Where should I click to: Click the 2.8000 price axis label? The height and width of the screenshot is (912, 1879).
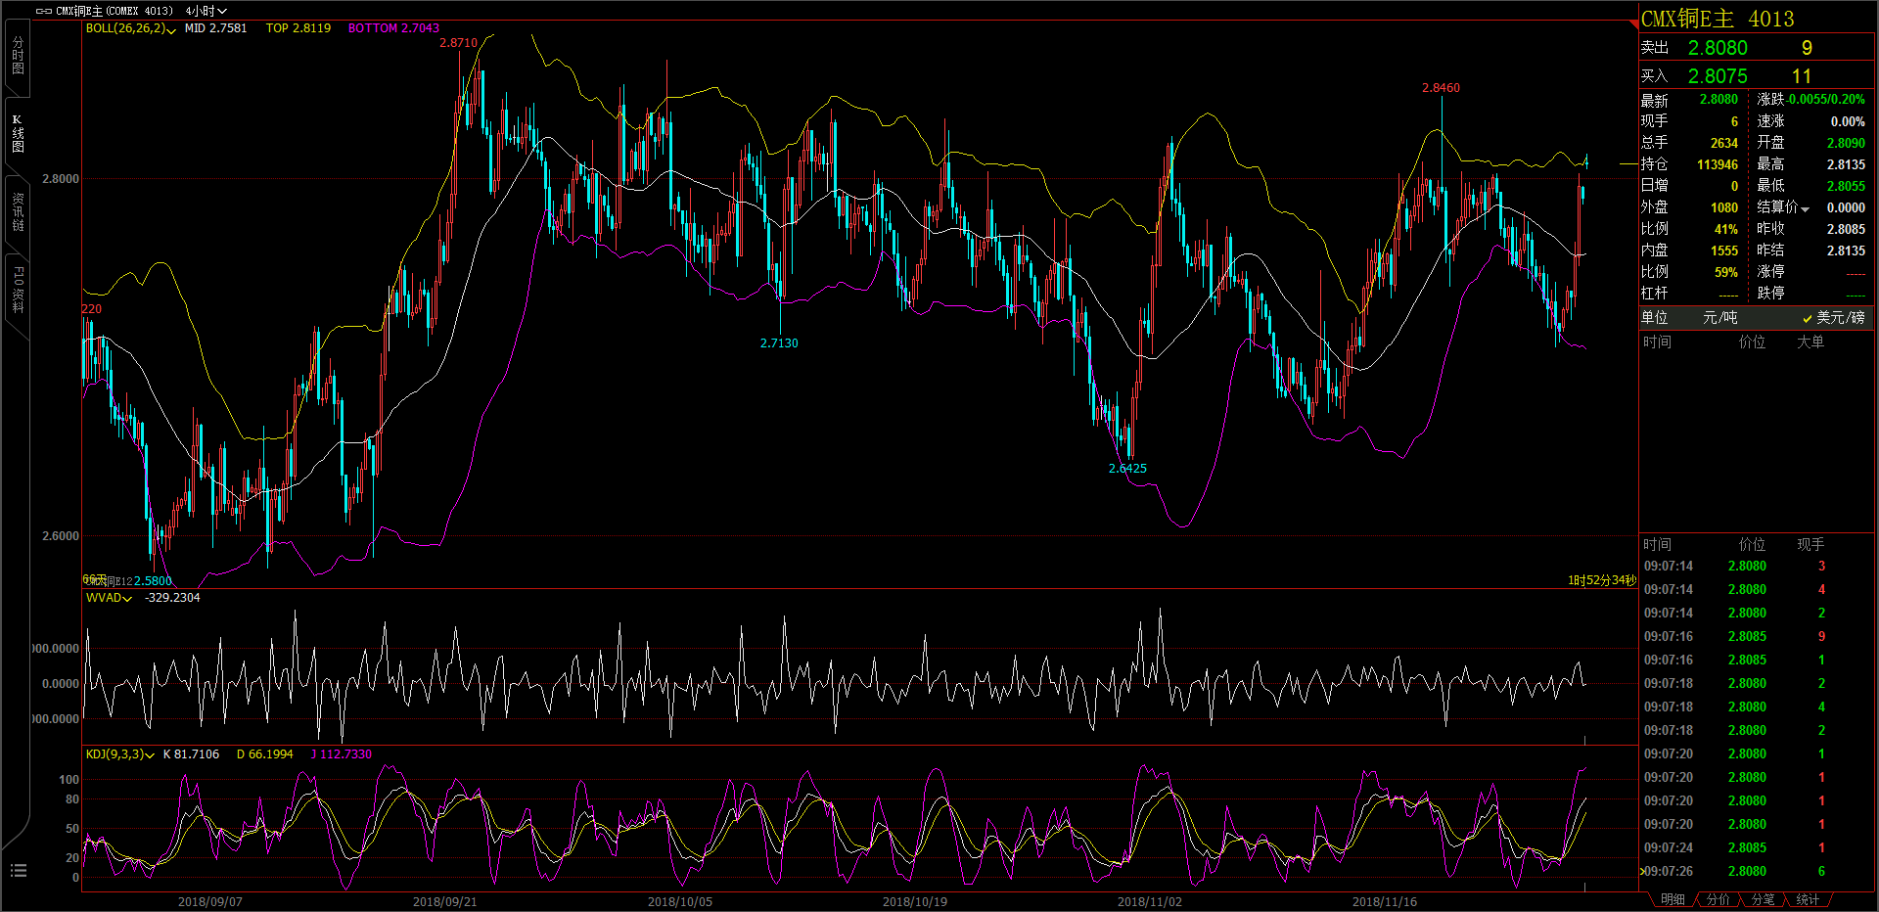coord(61,179)
